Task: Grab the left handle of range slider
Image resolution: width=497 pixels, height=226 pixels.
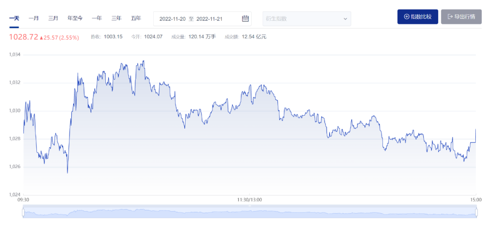Action: 23,212
